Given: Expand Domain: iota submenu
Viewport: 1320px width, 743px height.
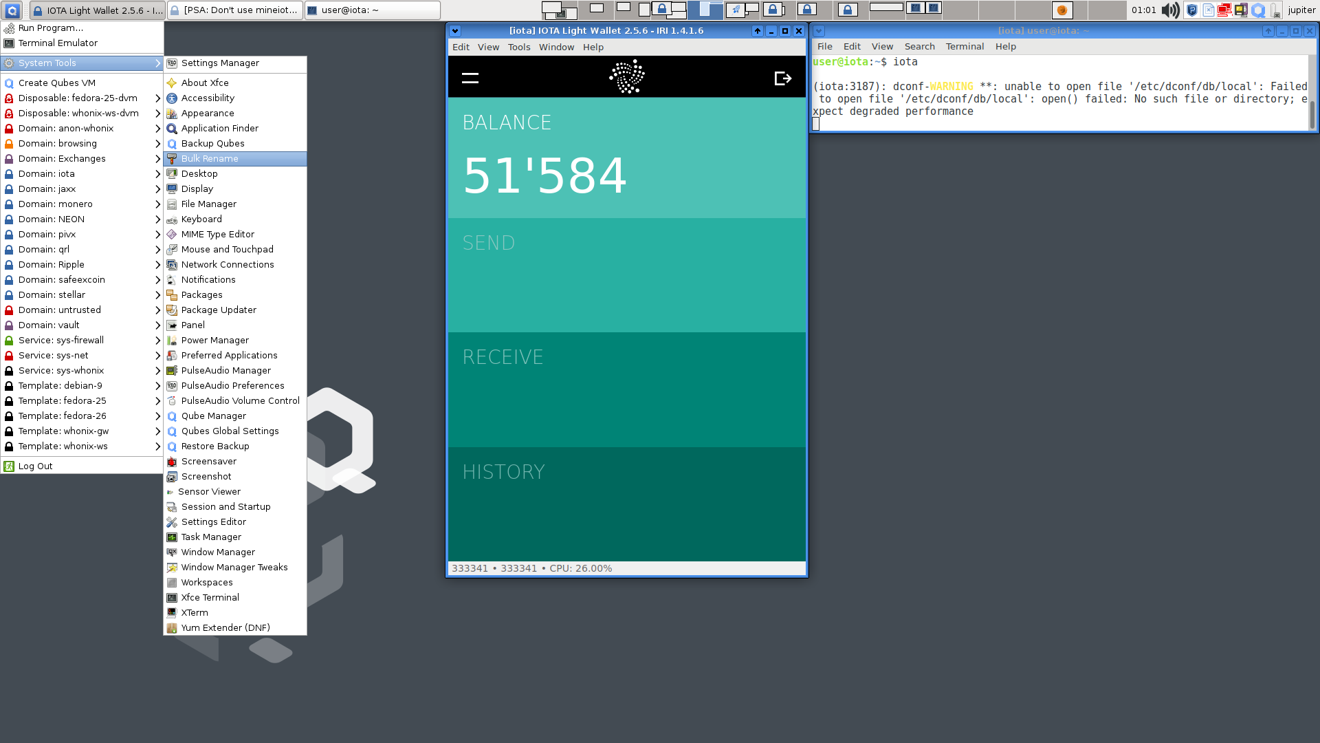Looking at the screenshot, I should pos(82,174).
